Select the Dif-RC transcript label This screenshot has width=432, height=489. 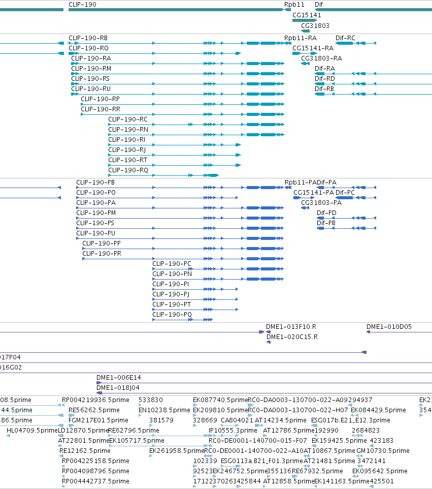coord(345,38)
